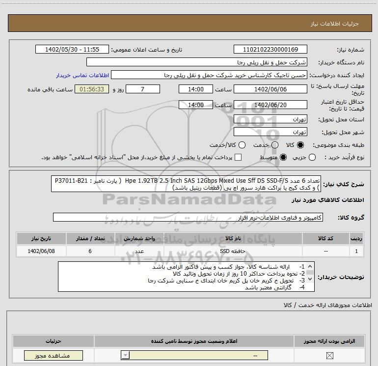
Task: Choose جزیی purchase process radio
Action: [312, 157]
